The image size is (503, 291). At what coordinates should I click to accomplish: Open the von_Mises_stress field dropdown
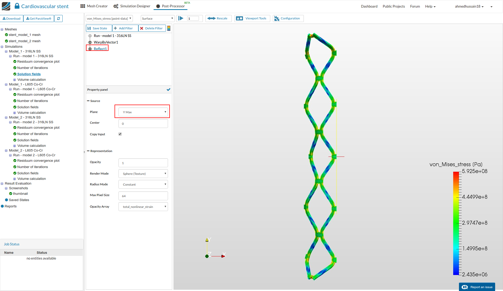click(x=109, y=18)
